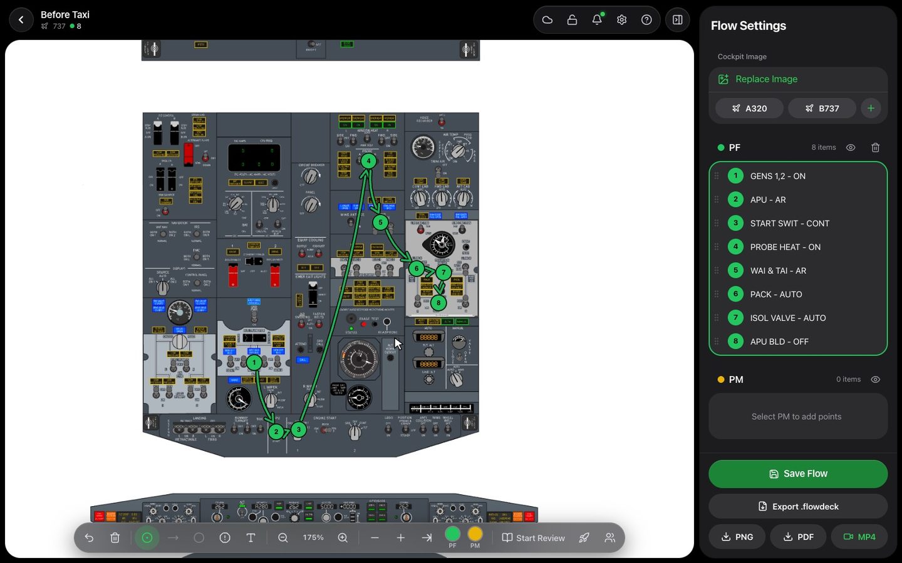The height and width of the screenshot is (563, 902).
Task: Zoom out the cockpit canvas
Action: [x=283, y=538]
